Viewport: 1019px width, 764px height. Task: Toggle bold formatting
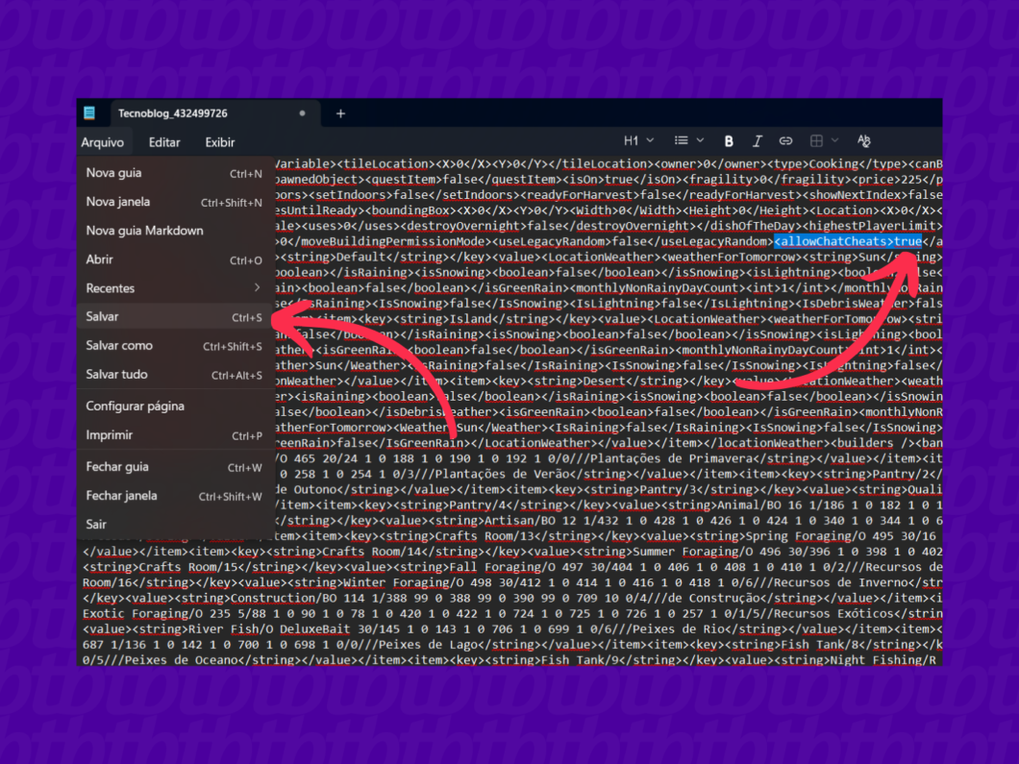tap(729, 141)
